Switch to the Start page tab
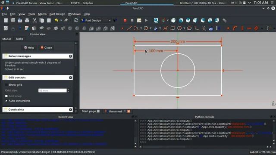 pyautogui.click(x=89, y=111)
